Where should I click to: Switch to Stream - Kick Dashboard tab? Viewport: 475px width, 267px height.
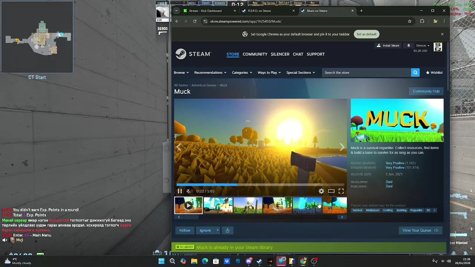pyautogui.click(x=209, y=11)
